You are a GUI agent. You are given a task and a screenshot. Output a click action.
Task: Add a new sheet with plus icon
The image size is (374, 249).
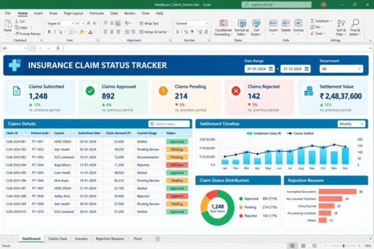(x=158, y=238)
